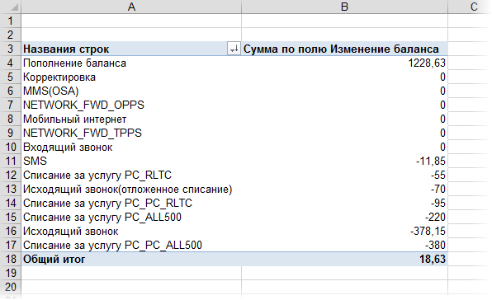
Task: Select the 'NETWORK_FWD_TPPS' cell
Action: click(x=131, y=133)
